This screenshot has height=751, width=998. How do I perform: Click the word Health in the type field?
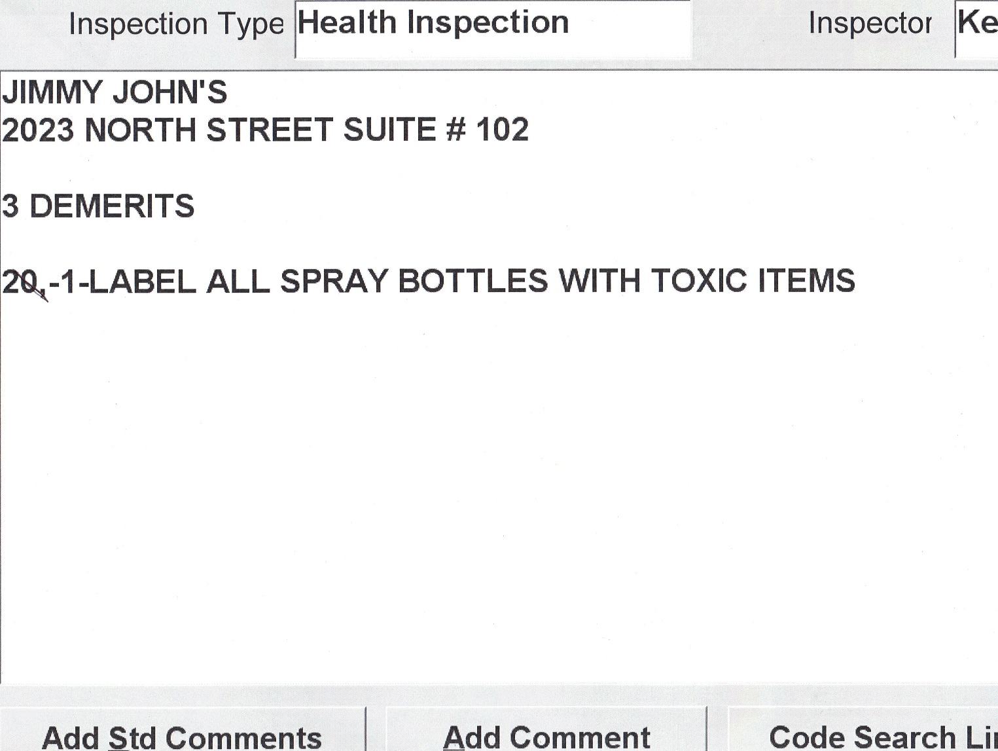[x=347, y=24]
